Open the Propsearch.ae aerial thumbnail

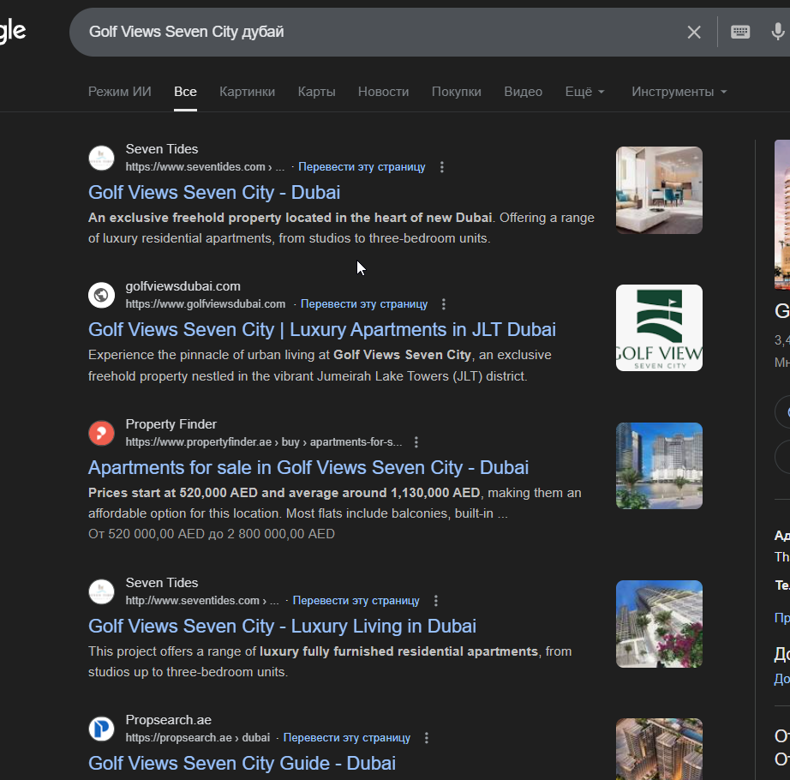click(x=659, y=749)
